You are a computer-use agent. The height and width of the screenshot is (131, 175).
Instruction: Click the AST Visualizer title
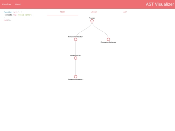coord(160,4)
